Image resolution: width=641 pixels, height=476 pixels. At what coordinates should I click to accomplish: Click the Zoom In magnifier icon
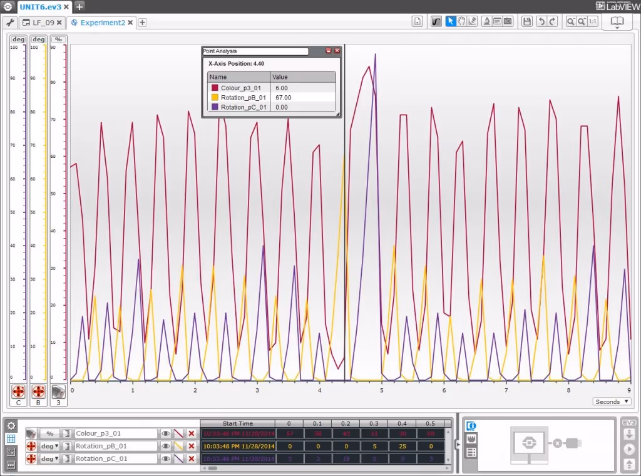click(582, 21)
